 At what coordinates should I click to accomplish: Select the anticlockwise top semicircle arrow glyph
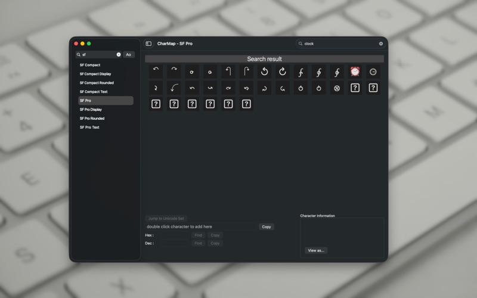click(x=156, y=72)
